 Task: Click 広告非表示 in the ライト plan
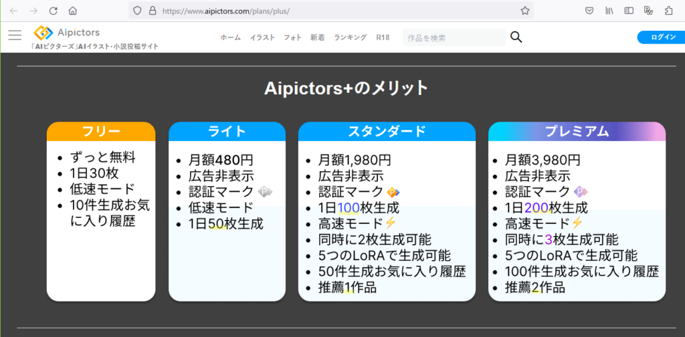tap(221, 176)
